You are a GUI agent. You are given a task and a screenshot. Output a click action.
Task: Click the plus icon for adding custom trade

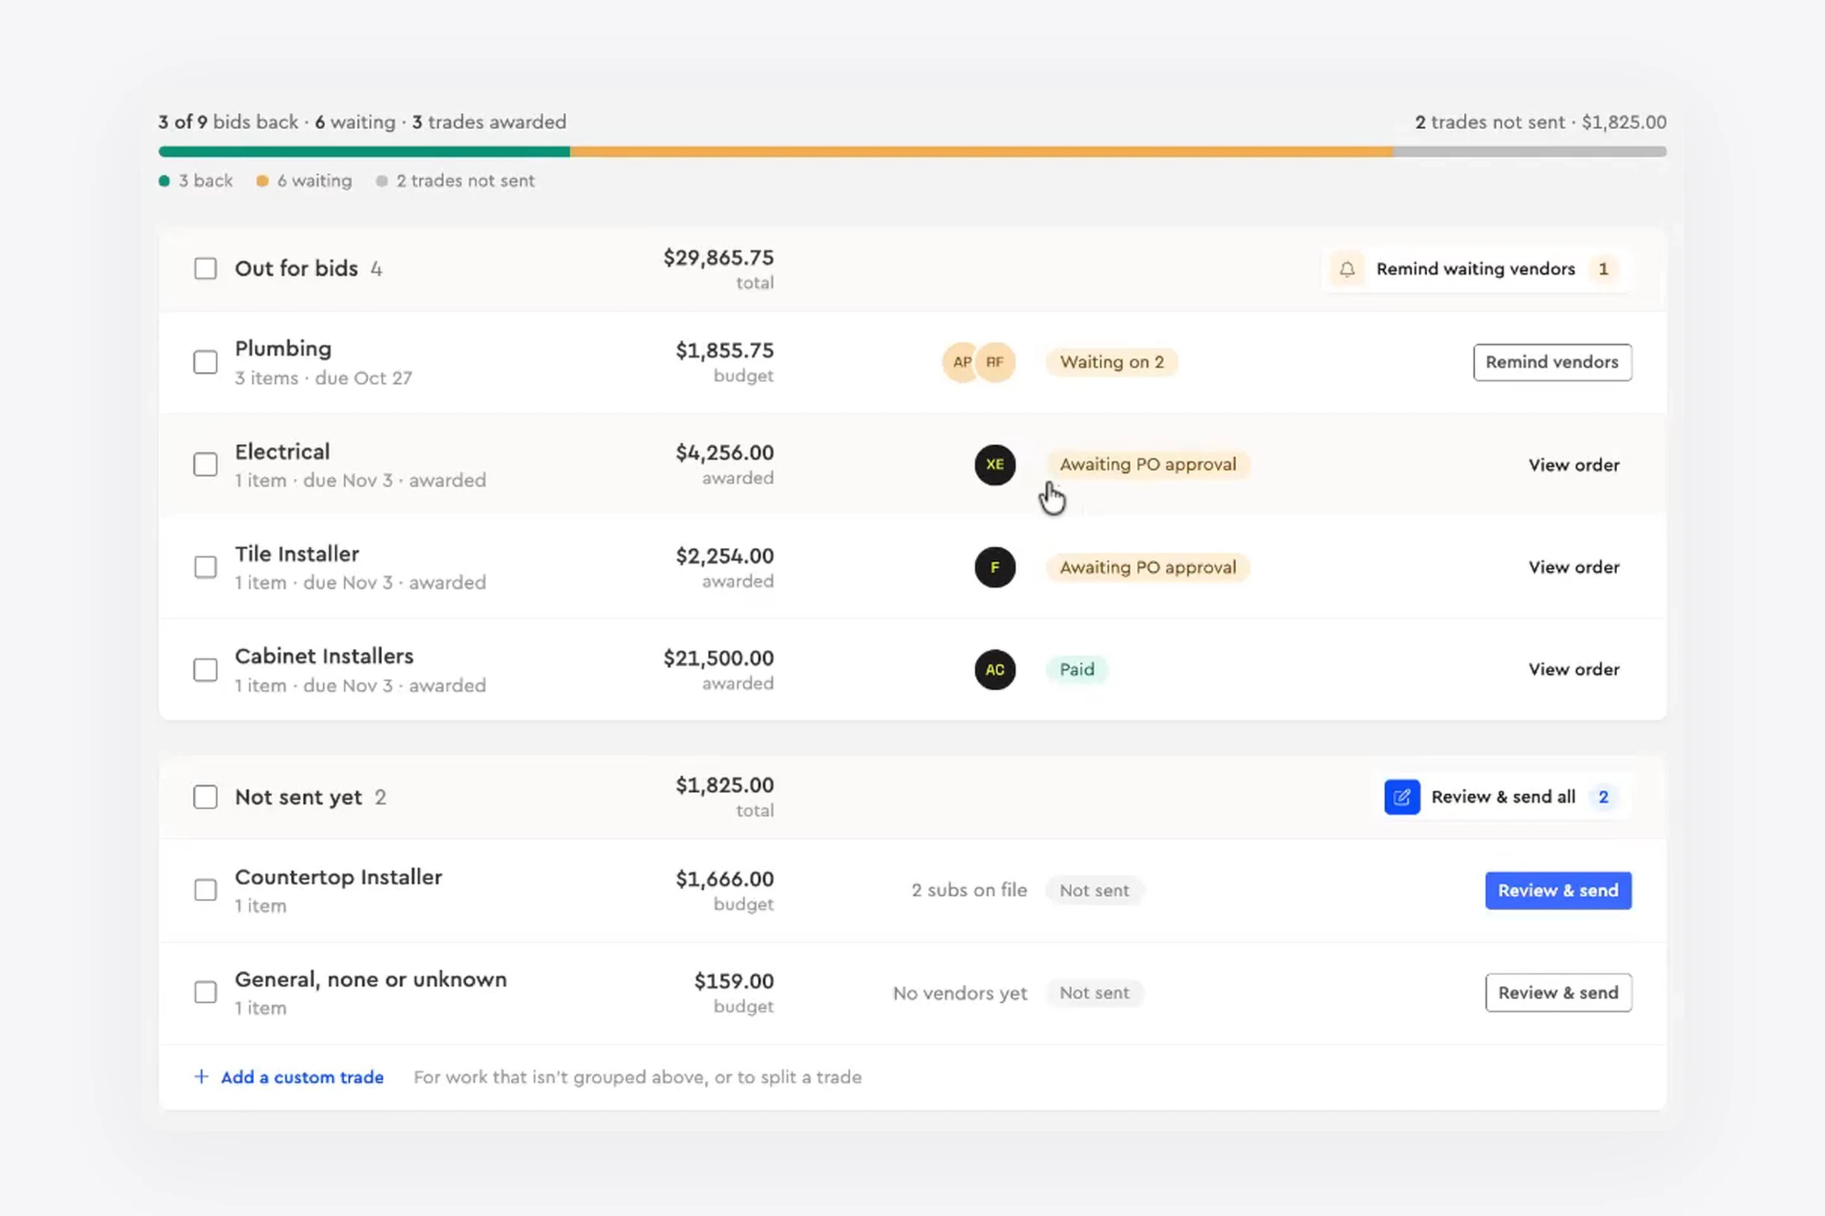(x=201, y=1077)
